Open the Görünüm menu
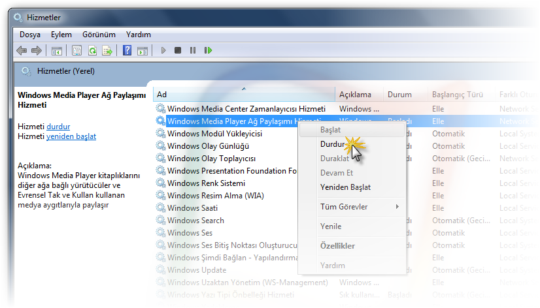The height and width of the screenshot is (308, 540). click(x=99, y=35)
